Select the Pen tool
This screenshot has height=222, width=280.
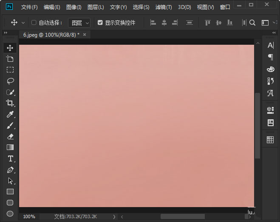[10, 170]
